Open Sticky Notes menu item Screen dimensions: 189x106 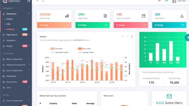pos(12,82)
